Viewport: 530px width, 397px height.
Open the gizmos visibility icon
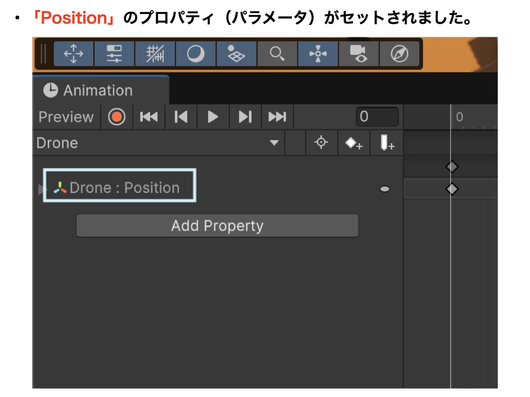pyautogui.click(x=318, y=54)
